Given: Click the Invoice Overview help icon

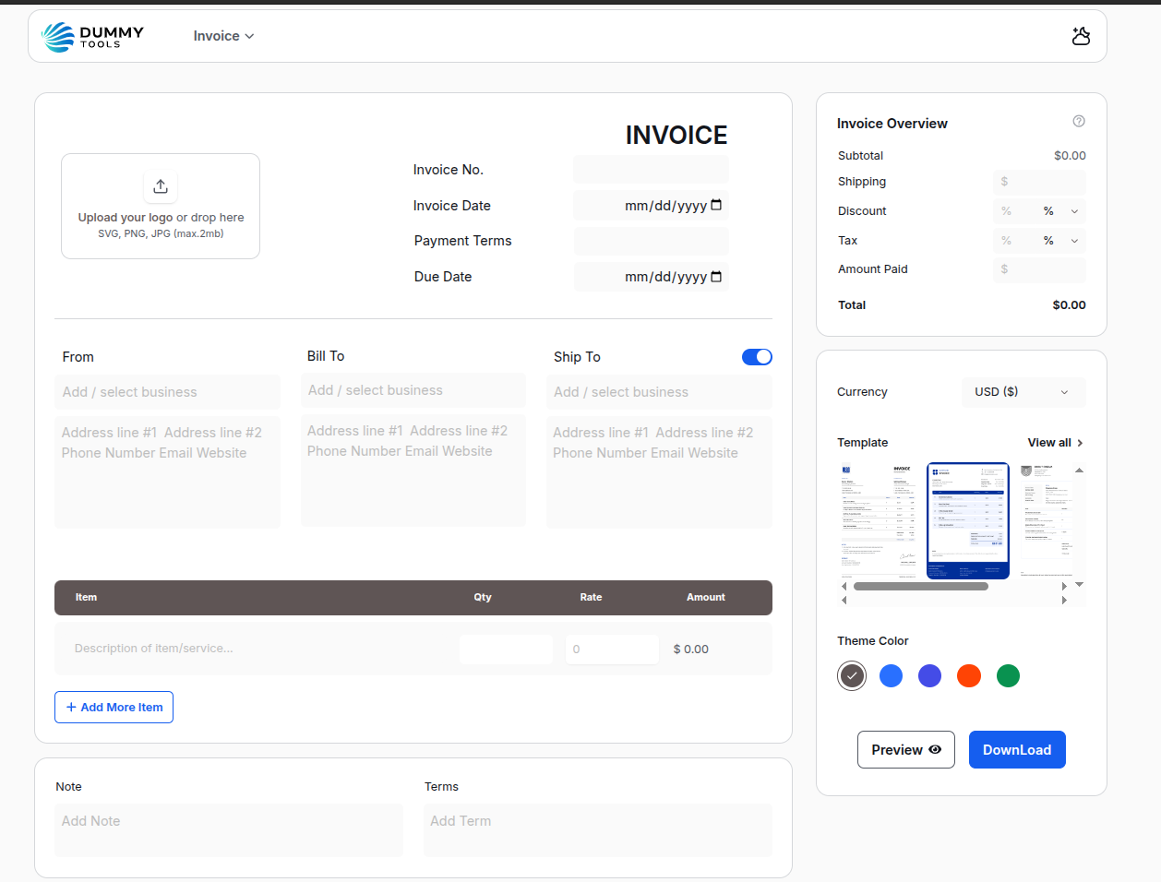Looking at the screenshot, I should coord(1079,121).
